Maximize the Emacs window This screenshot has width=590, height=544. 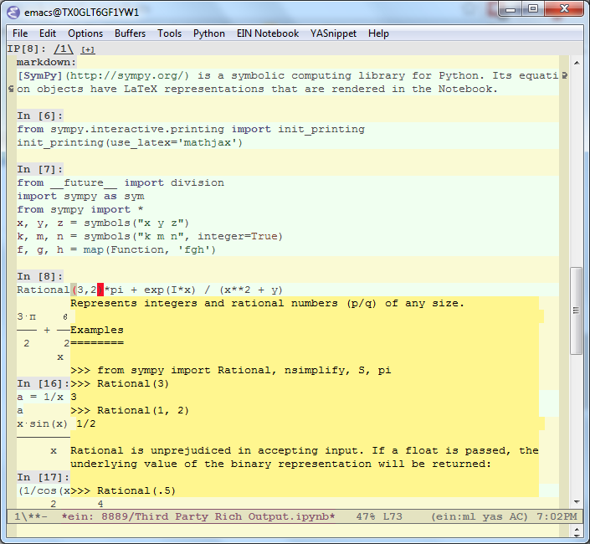click(x=532, y=9)
